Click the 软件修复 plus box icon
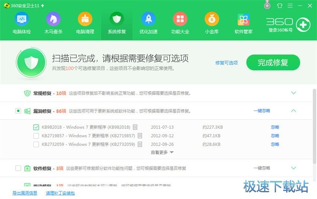Screen dimensions: 317x199 27,168
